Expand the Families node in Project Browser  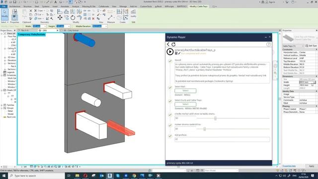(x=2, y=105)
